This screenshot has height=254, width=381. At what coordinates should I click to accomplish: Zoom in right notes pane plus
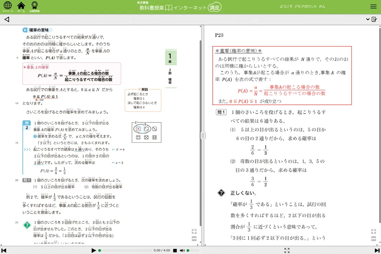click(x=373, y=232)
